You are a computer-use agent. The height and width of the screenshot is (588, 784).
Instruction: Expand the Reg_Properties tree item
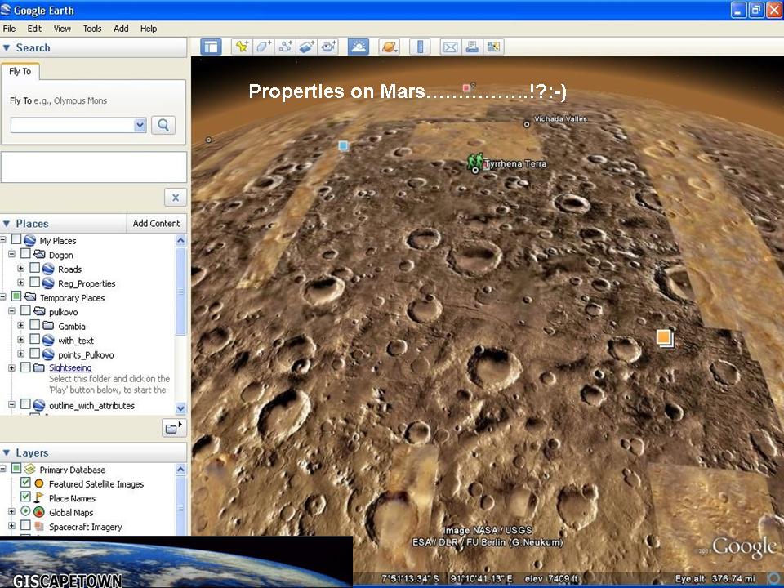[x=20, y=283]
